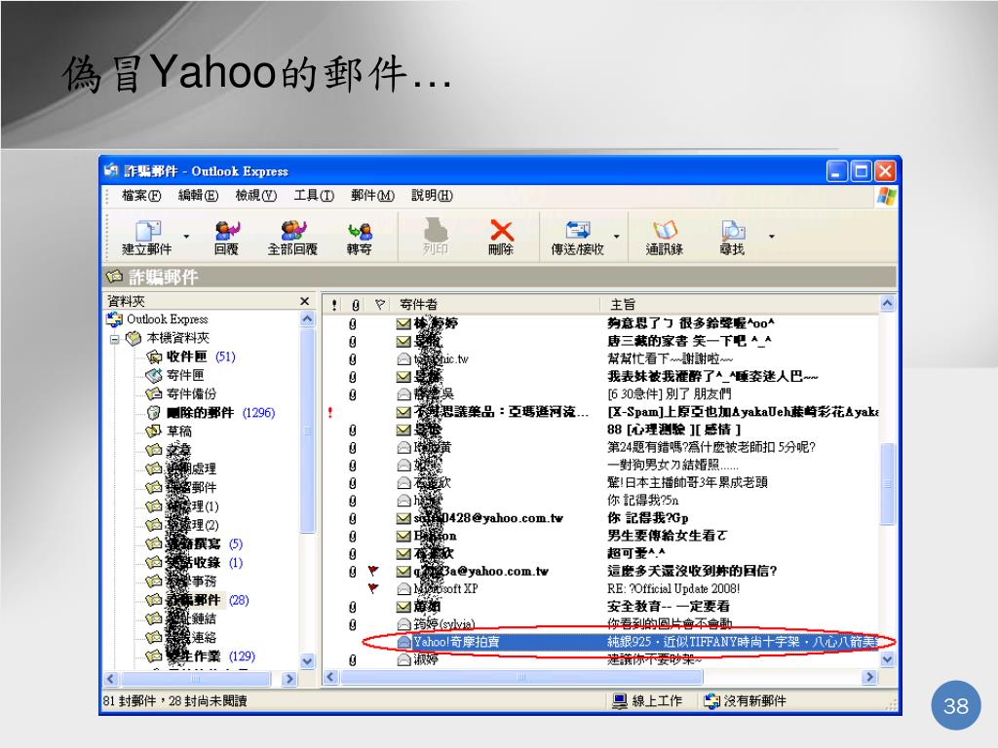Click the 列印 (print) toolbar icon

tap(436, 236)
